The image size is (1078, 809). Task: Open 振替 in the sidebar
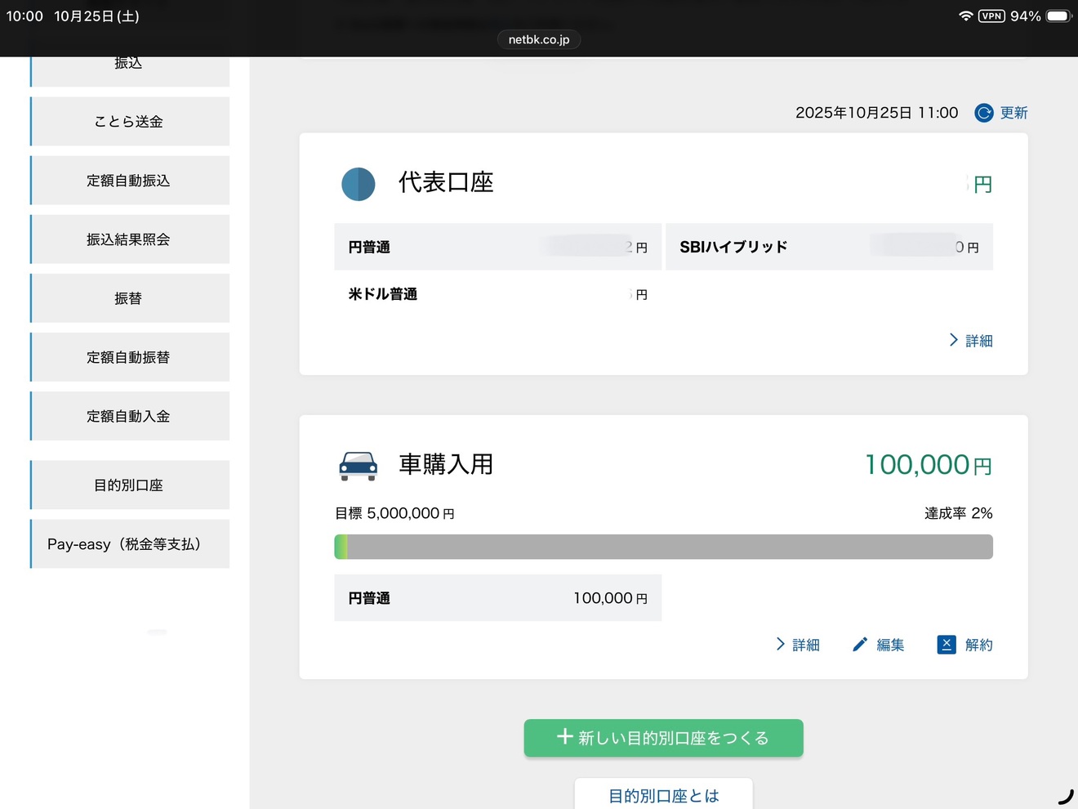point(130,297)
